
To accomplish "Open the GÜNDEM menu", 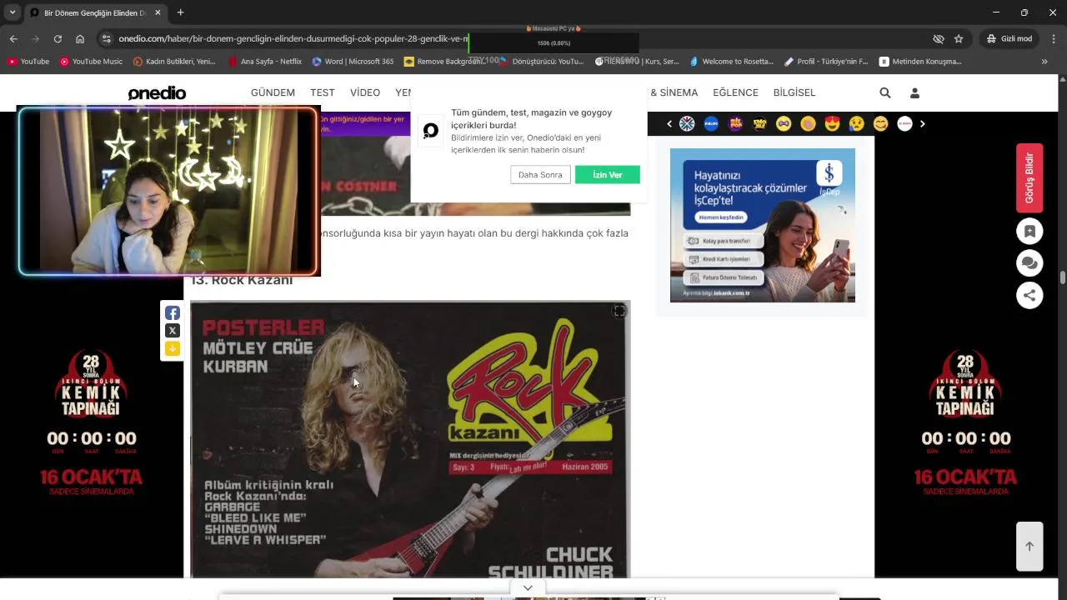I will (x=273, y=92).
